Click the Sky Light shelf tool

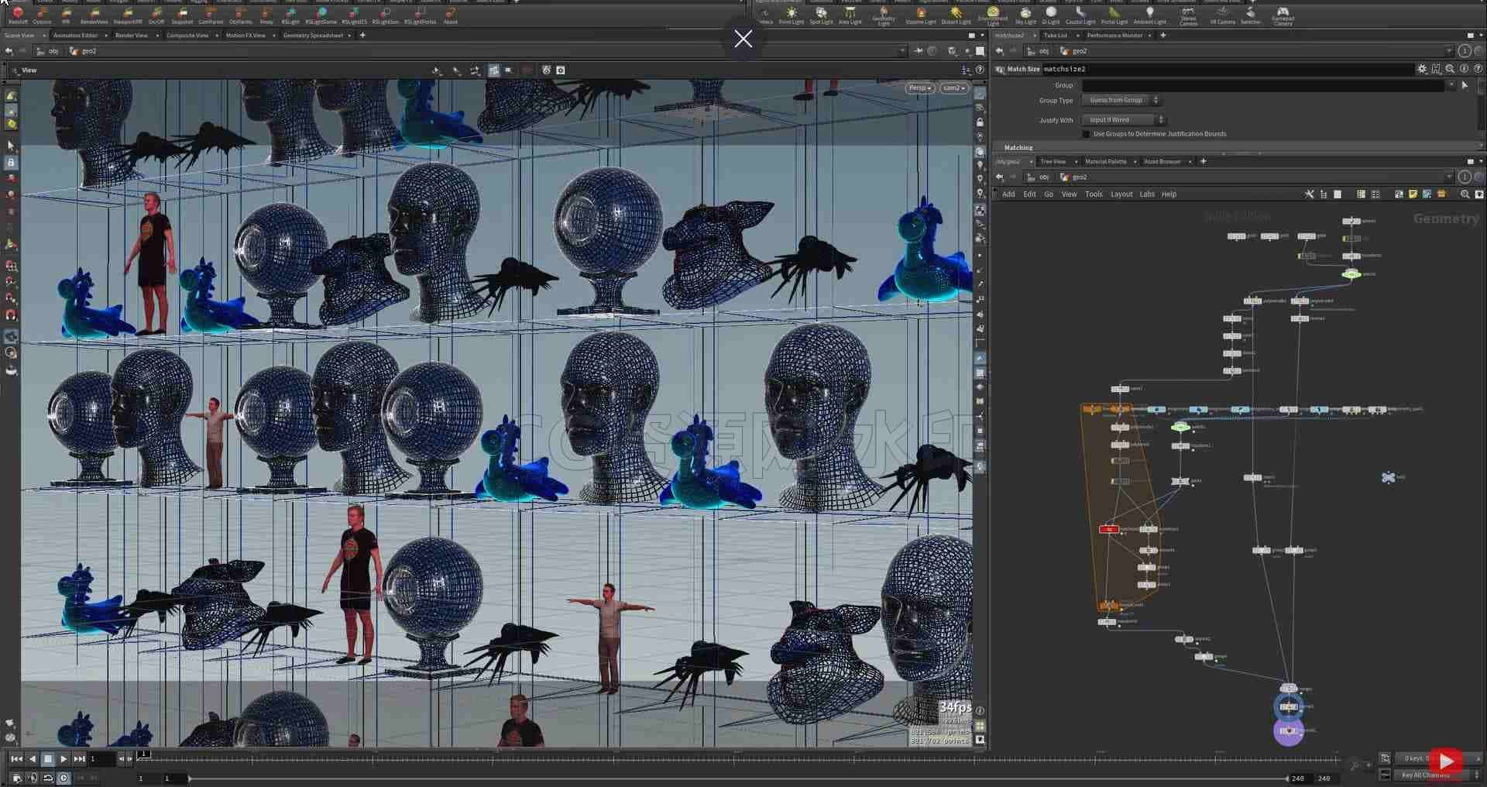1025,15
